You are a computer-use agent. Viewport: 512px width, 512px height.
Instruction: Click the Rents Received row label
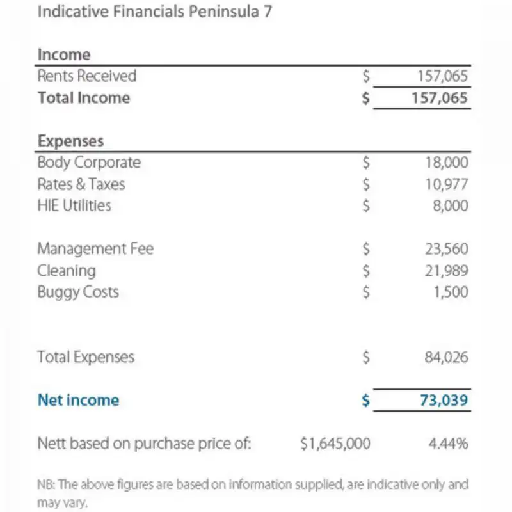coord(87,76)
